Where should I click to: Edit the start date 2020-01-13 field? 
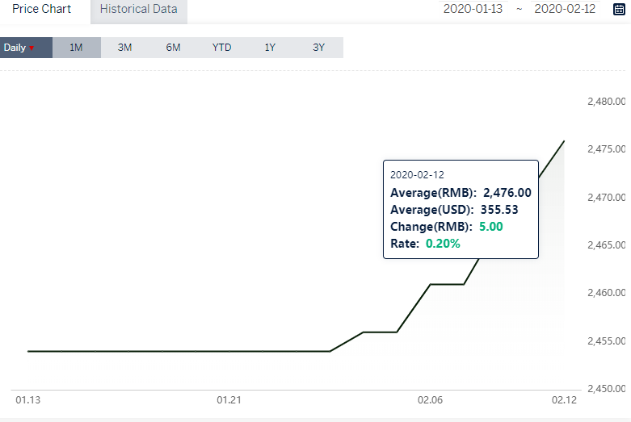click(x=473, y=9)
